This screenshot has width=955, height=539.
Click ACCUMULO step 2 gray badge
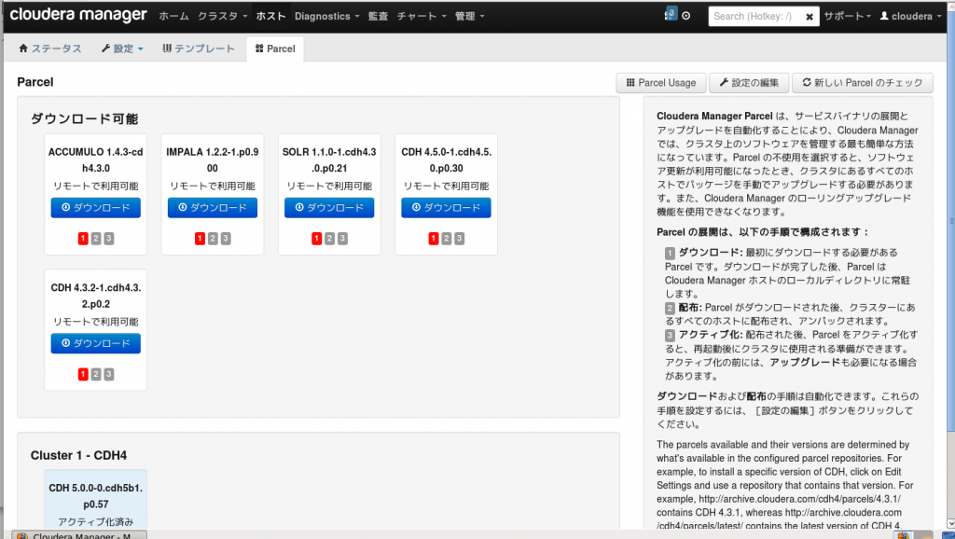click(x=96, y=239)
